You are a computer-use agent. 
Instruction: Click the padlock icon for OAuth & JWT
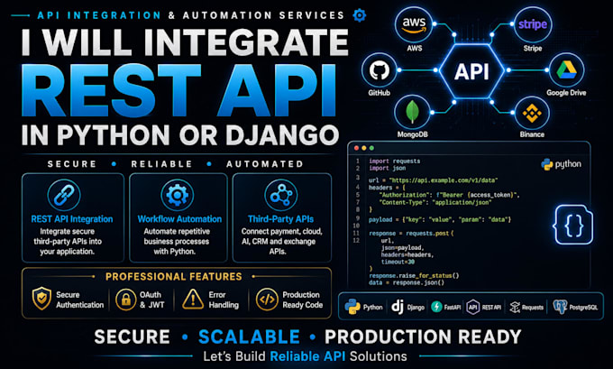pyautogui.click(x=125, y=300)
